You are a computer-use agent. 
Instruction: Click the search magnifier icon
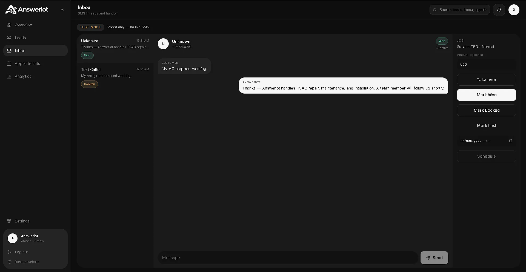coord(435,10)
